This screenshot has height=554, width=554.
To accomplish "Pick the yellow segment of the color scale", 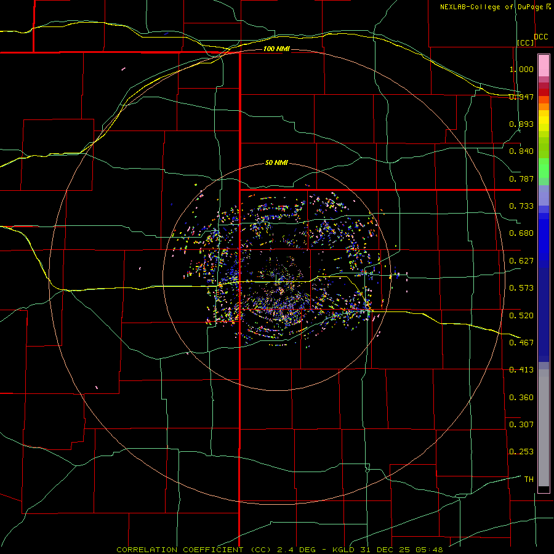I will 544,121.
